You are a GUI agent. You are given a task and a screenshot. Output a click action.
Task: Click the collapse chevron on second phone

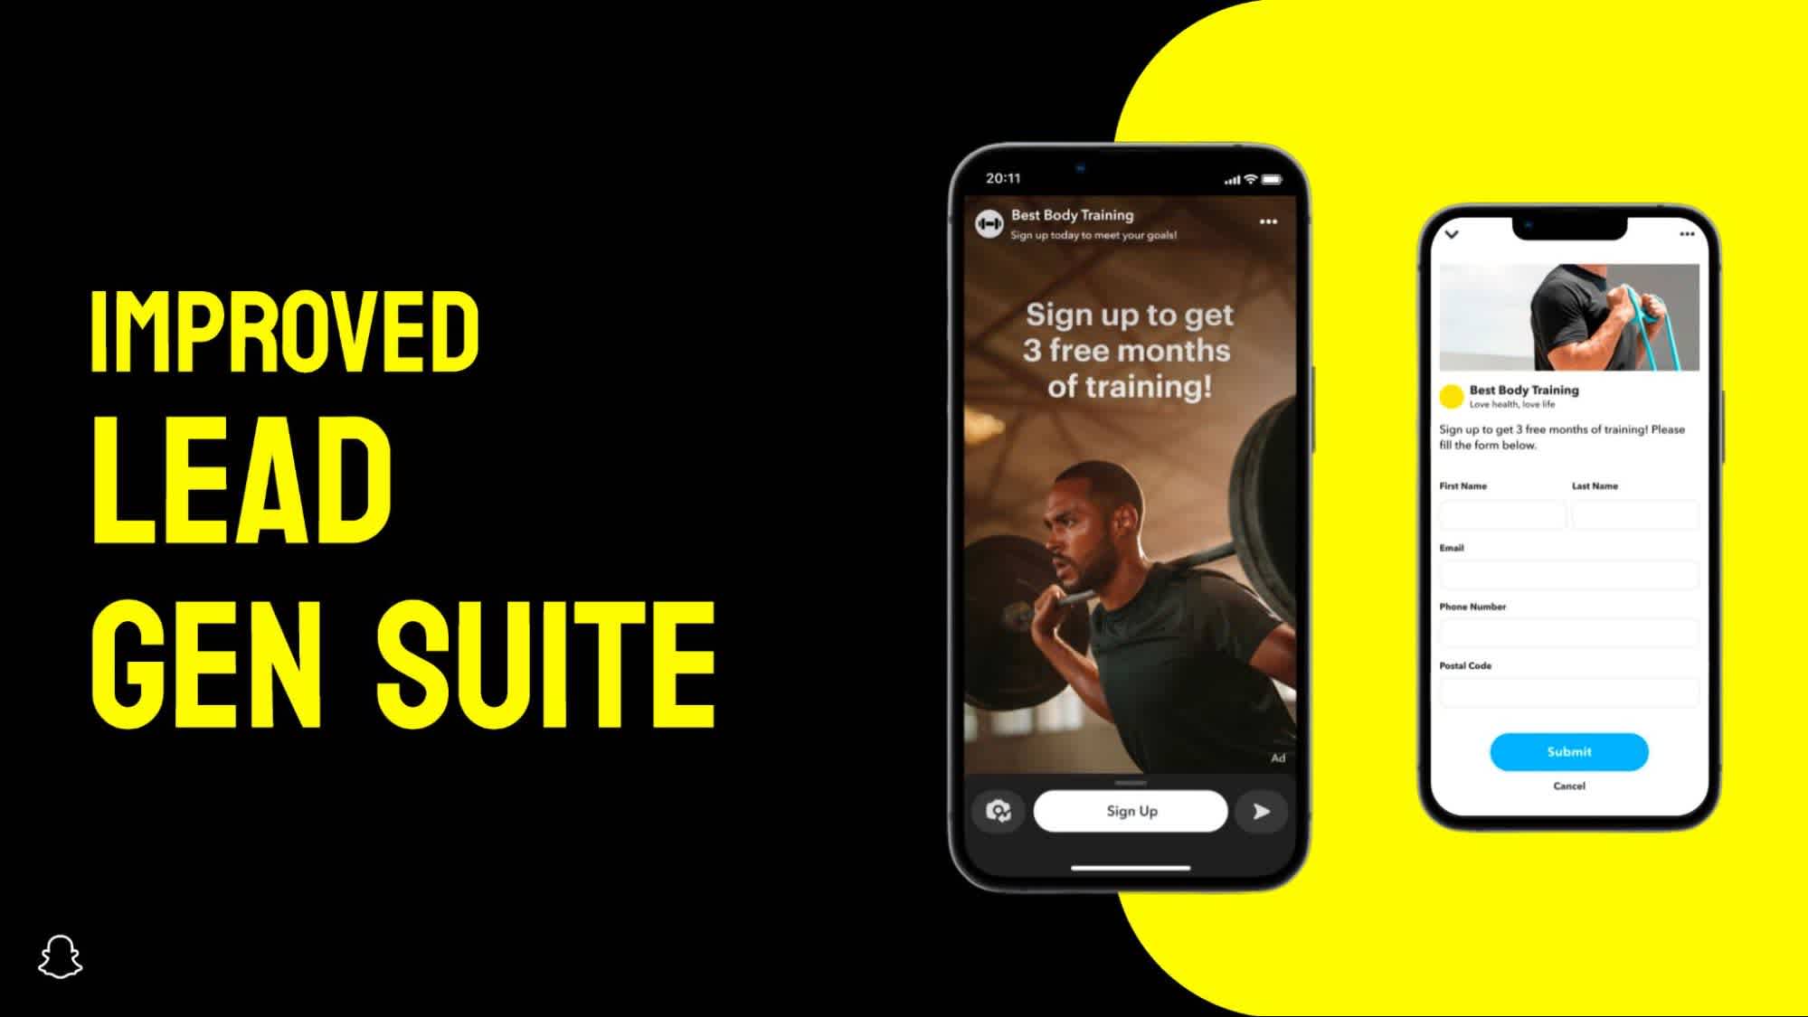coord(1449,236)
